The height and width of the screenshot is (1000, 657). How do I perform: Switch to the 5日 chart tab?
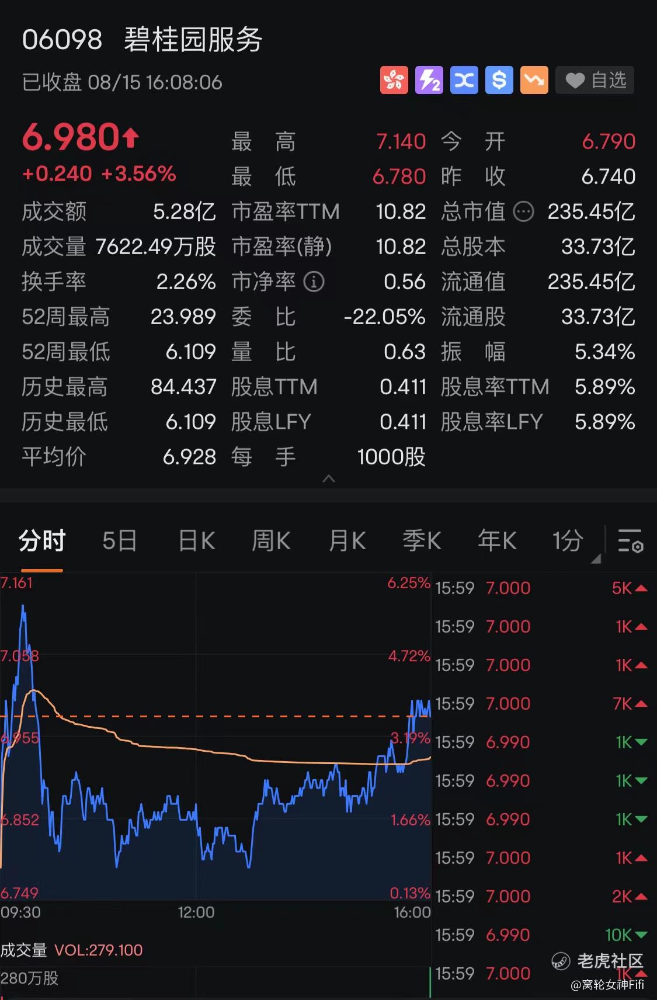(x=119, y=540)
